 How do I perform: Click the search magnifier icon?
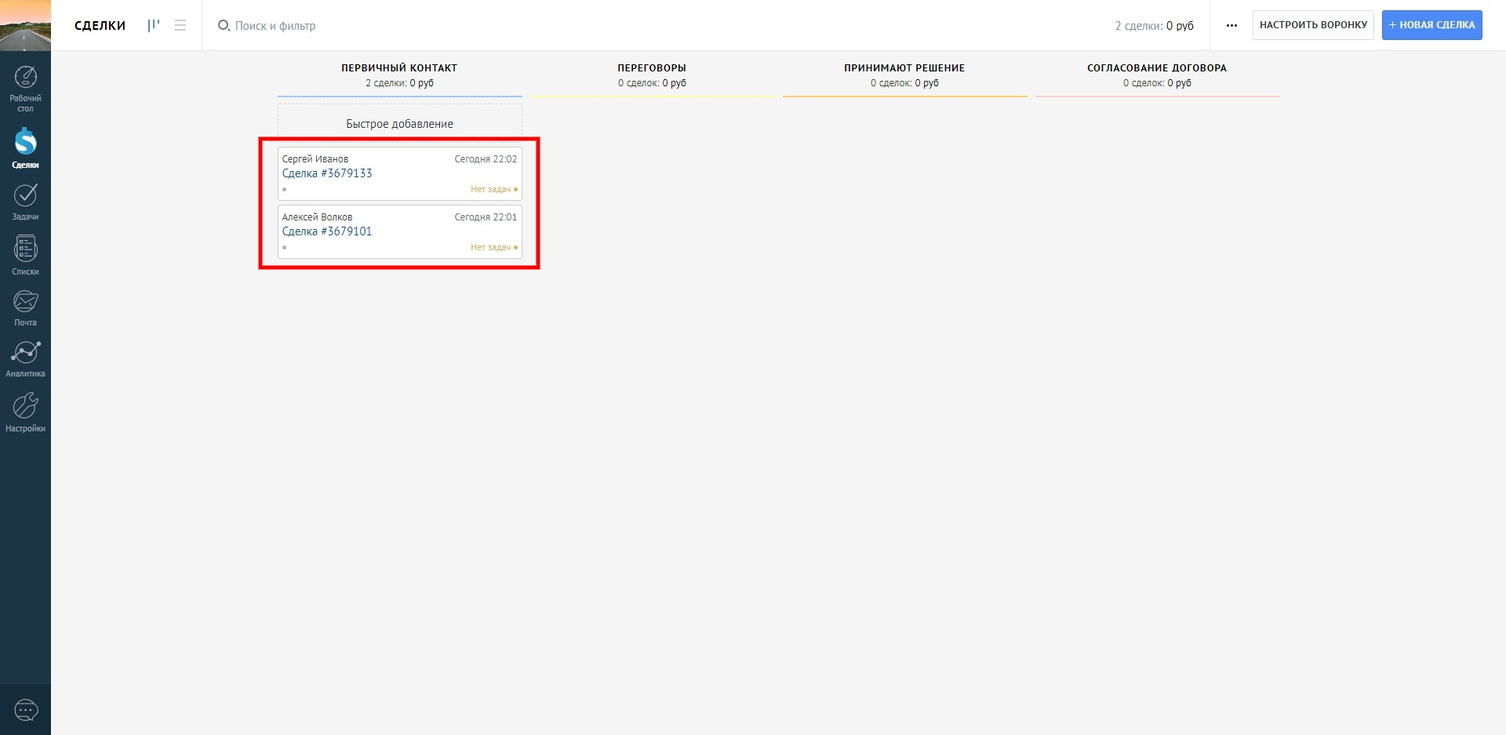pos(224,25)
